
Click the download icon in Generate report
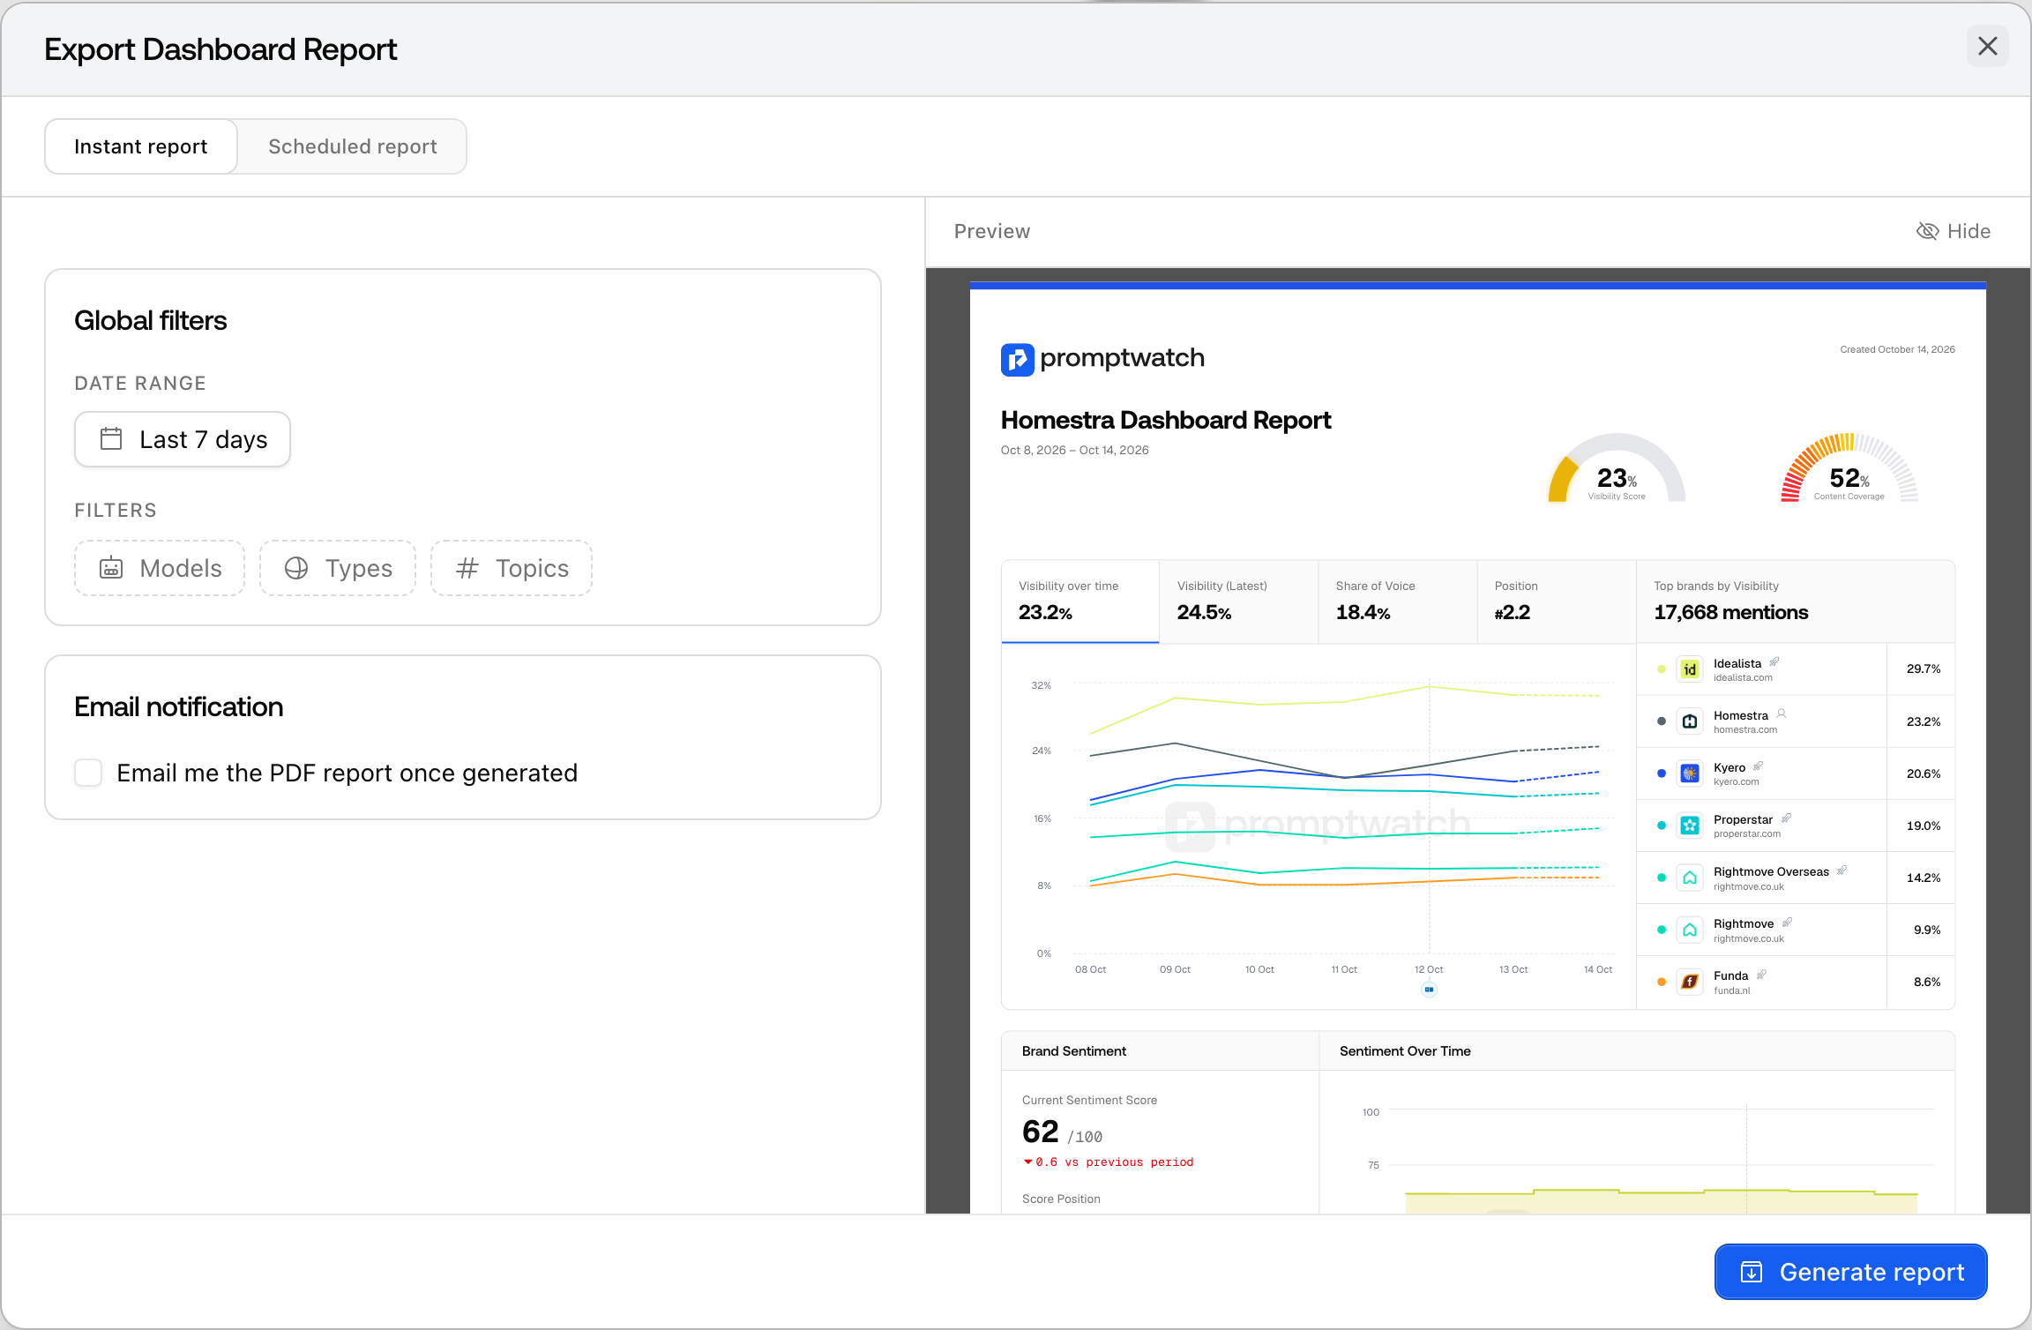point(1752,1272)
